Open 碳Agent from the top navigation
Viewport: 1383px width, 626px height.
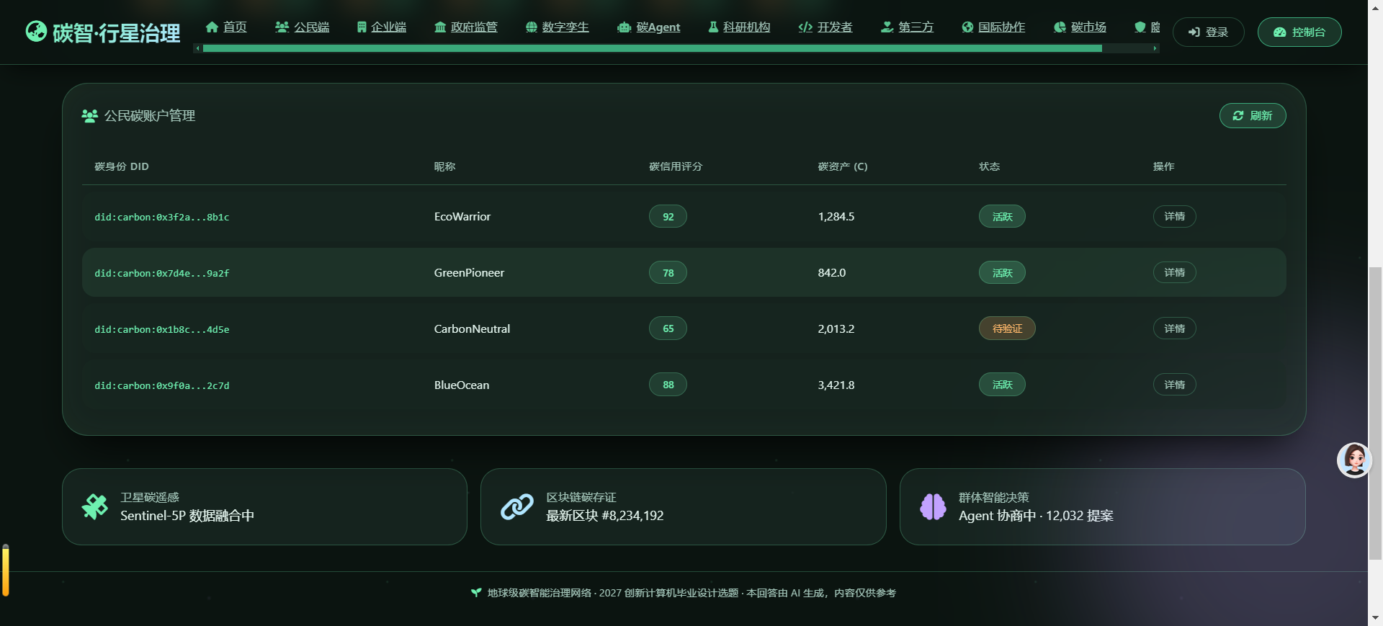tap(649, 27)
